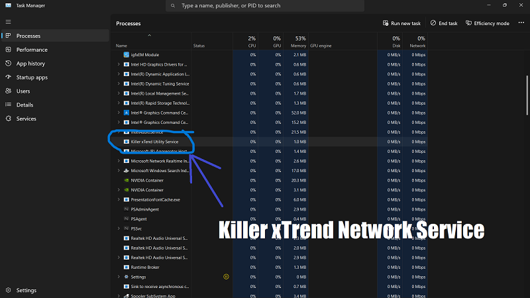Sort by GPU engine column header
This screenshot has width=530, height=298.
tap(343, 41)
